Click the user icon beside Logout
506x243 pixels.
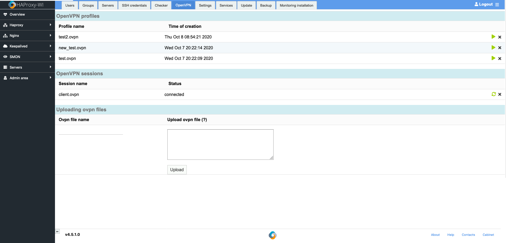[476, 4]
